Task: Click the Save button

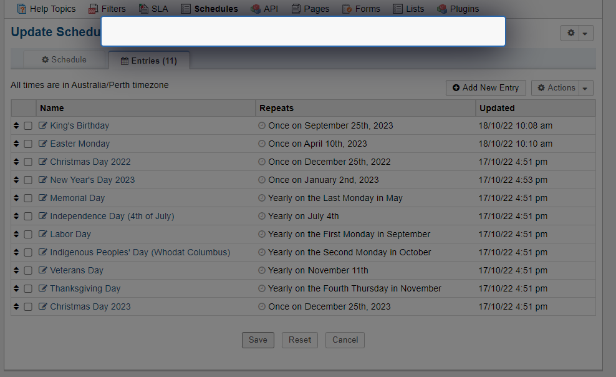Action: click(x=257, y=340)
